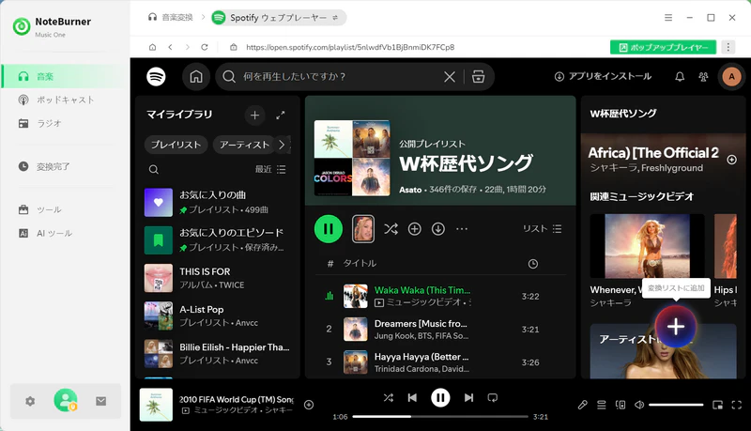Play Dreamers track row
751x431 pixels.
(x=440, y=330)
